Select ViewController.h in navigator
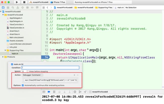The width and height of the screenshot is (164, 104). (x=16, y=24)
